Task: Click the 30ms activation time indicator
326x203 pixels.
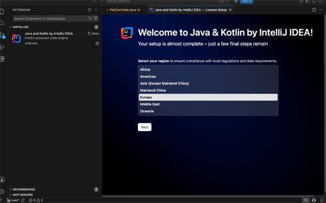Action: coord(93,34)
